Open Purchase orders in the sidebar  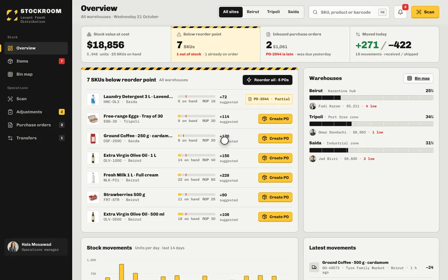coord(36,125)
